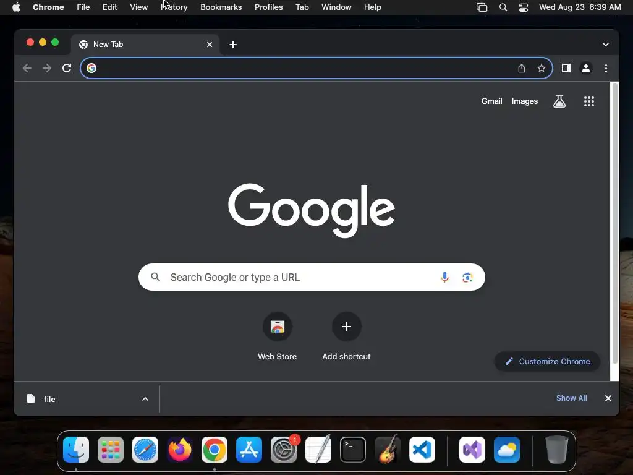Search by image with Lens icon
The image size is (633, 475).
coord(467,278)
